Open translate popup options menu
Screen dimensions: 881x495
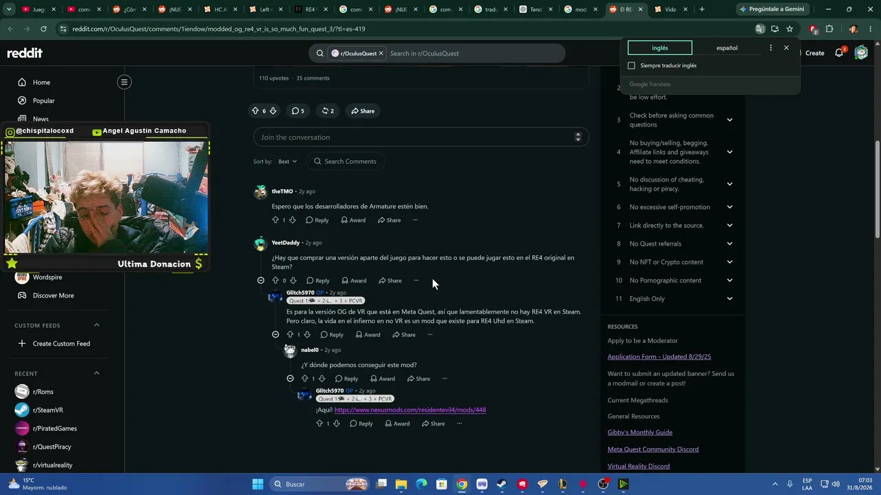click(x=770, y=48)
